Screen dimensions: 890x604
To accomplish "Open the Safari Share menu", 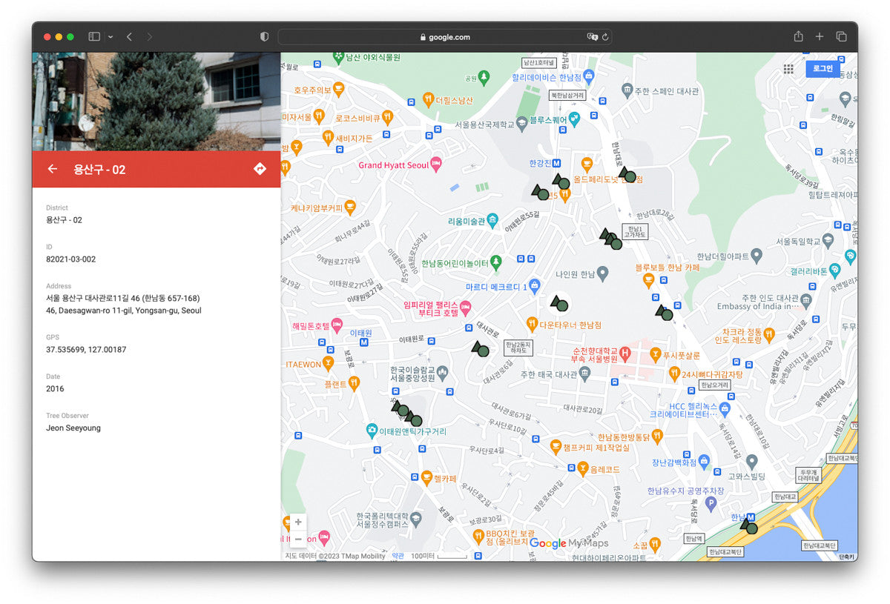I will [798, 36].
